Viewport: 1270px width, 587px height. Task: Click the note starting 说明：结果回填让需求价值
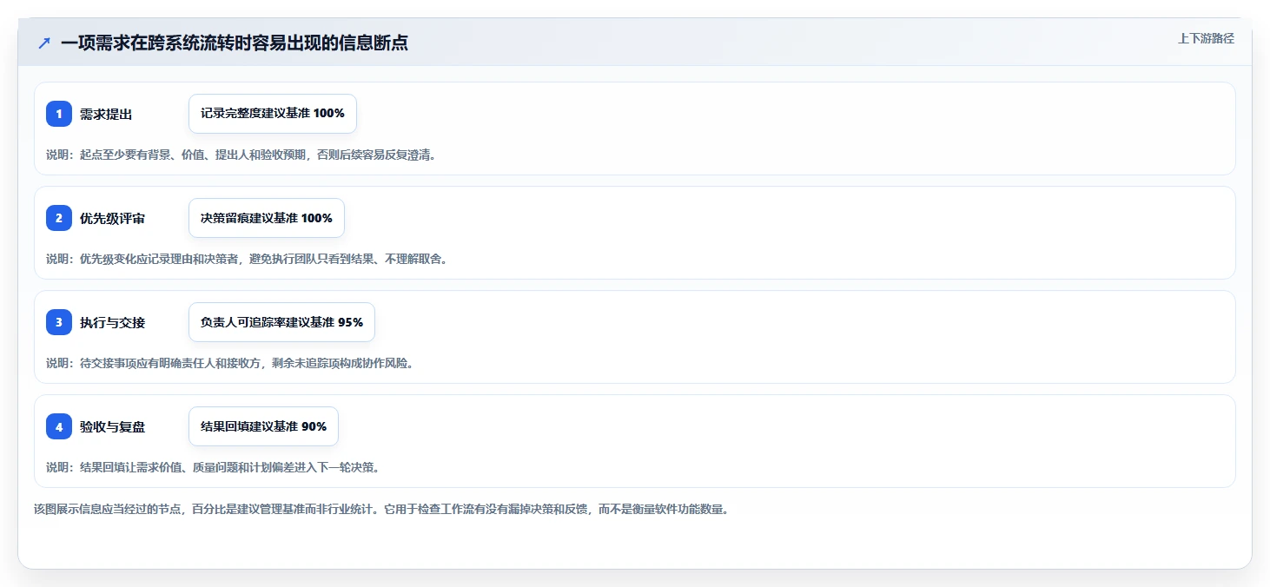213,467
